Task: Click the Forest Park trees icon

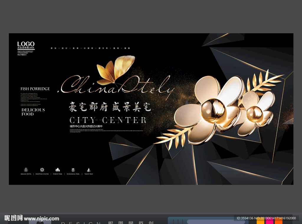Action: click(58, 170)
